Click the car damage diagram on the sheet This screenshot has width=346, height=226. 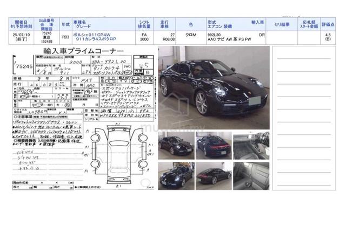[119, 154]
